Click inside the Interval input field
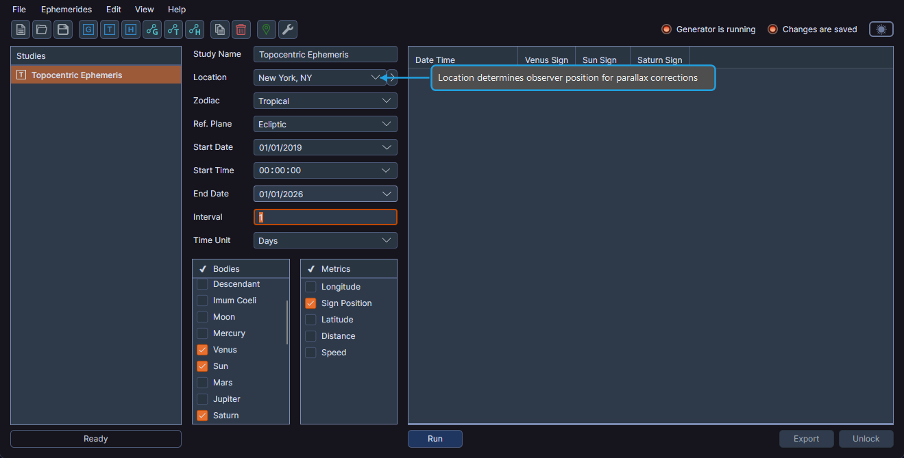This screenshot has width=904, height=458. click(x=325, y=217)
